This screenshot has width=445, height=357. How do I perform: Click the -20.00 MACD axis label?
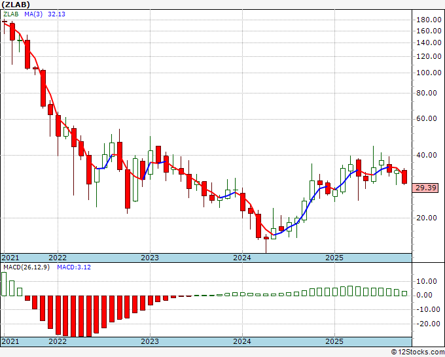(x=427, y=324)
